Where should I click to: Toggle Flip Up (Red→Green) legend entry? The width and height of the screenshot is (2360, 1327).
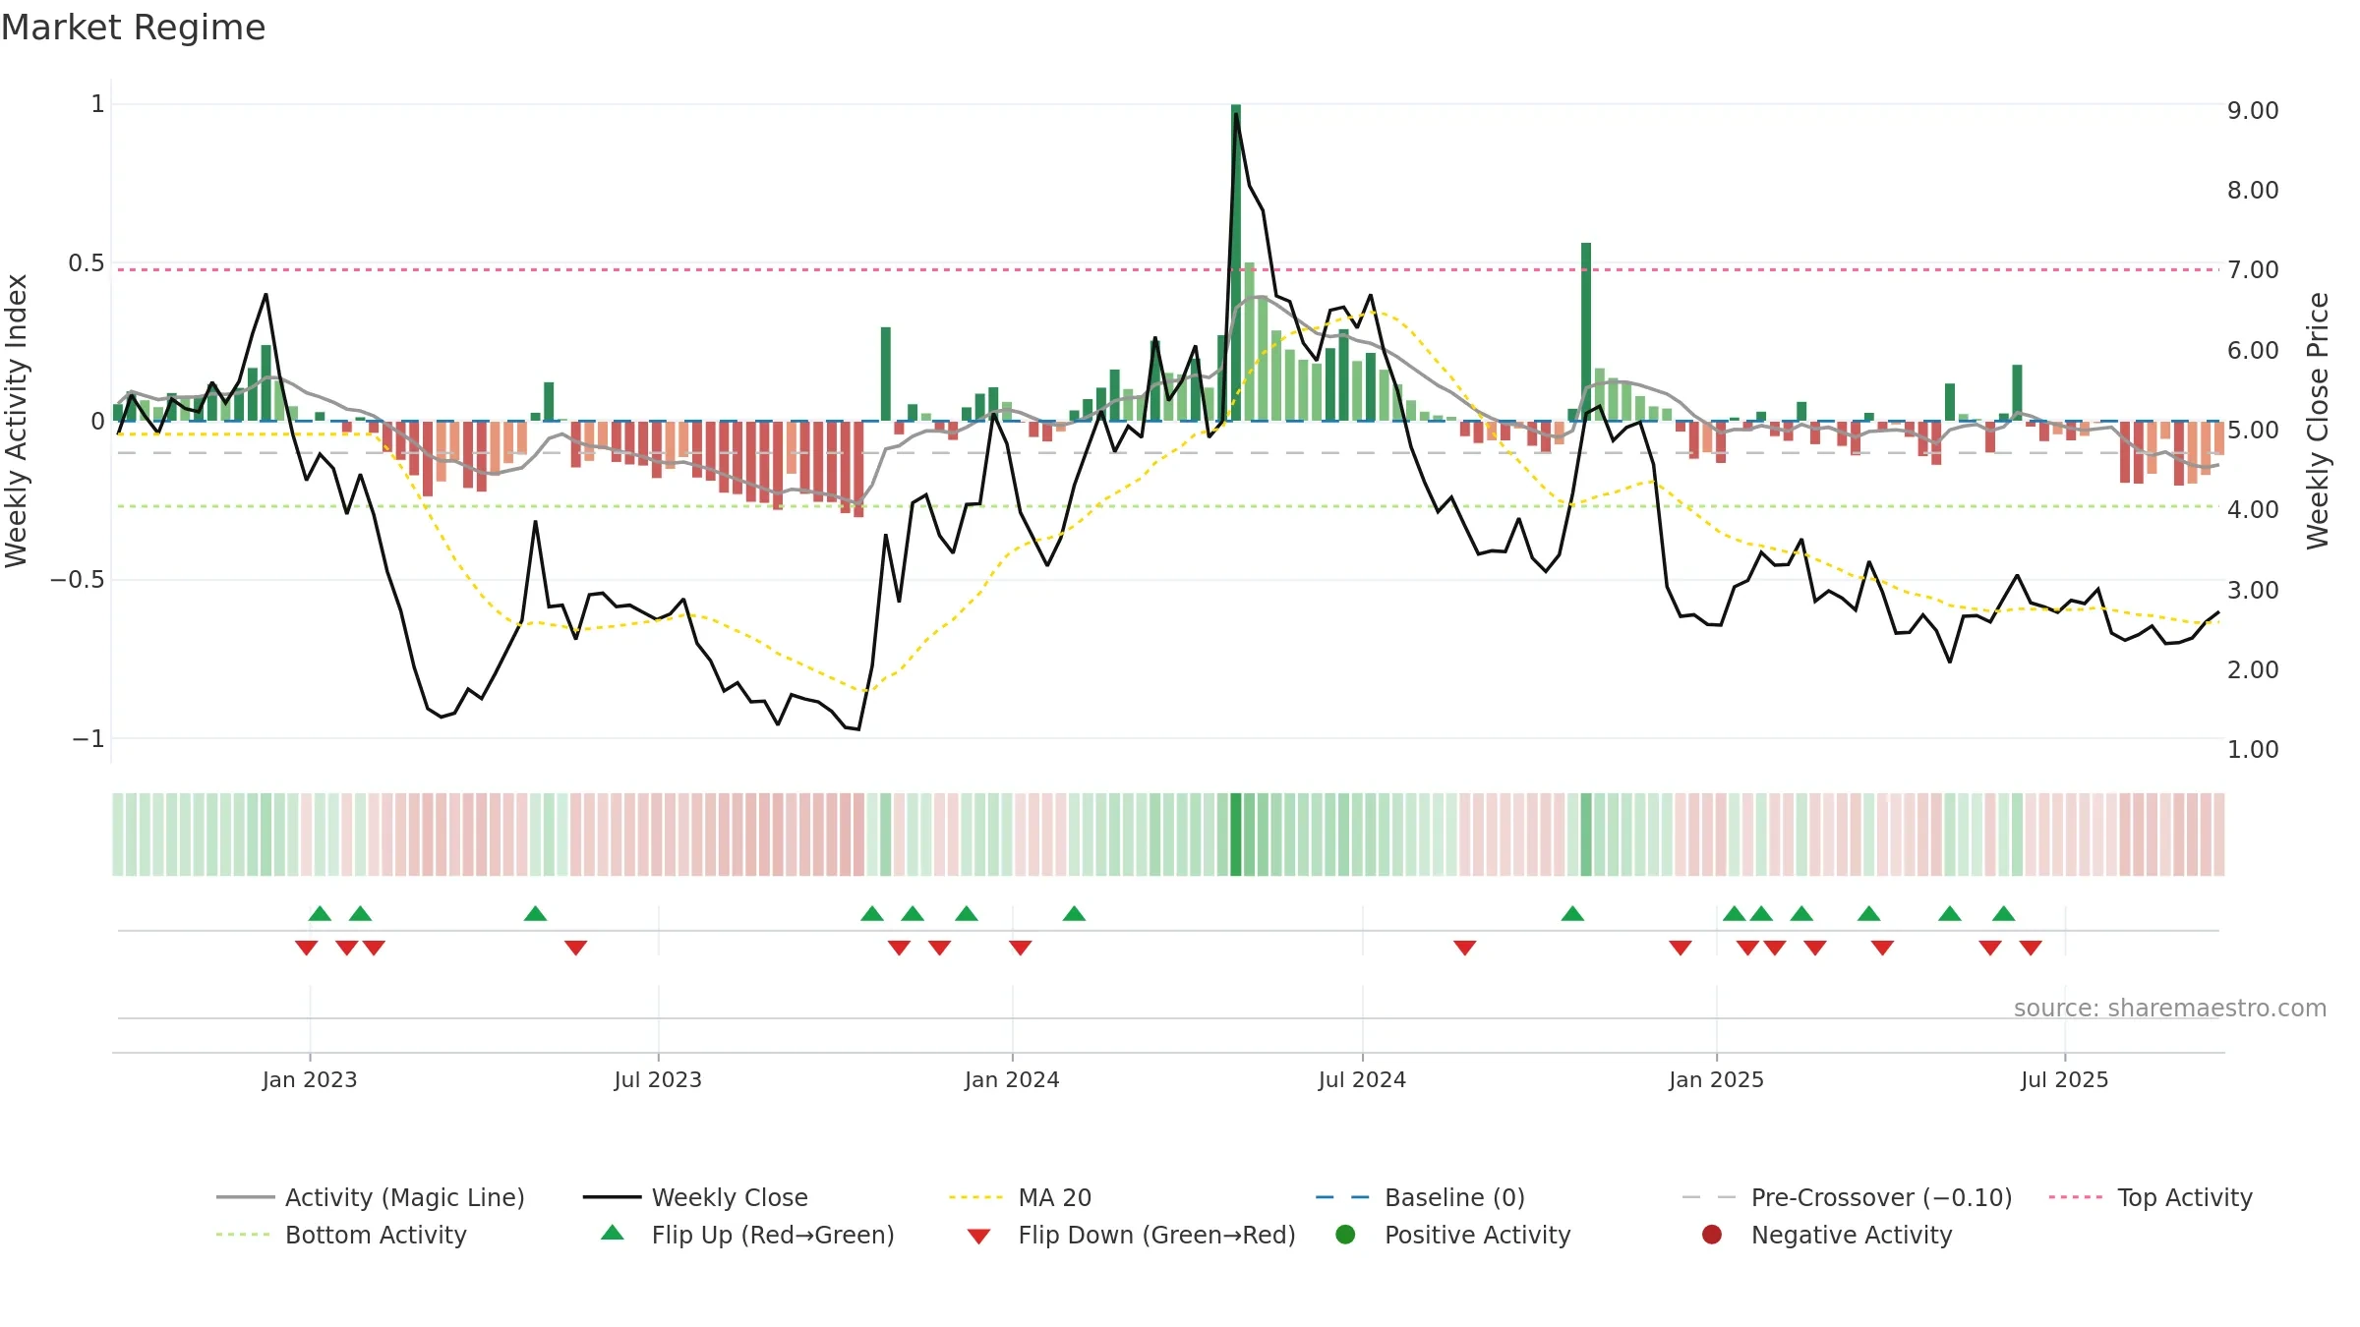(748, 1235)
